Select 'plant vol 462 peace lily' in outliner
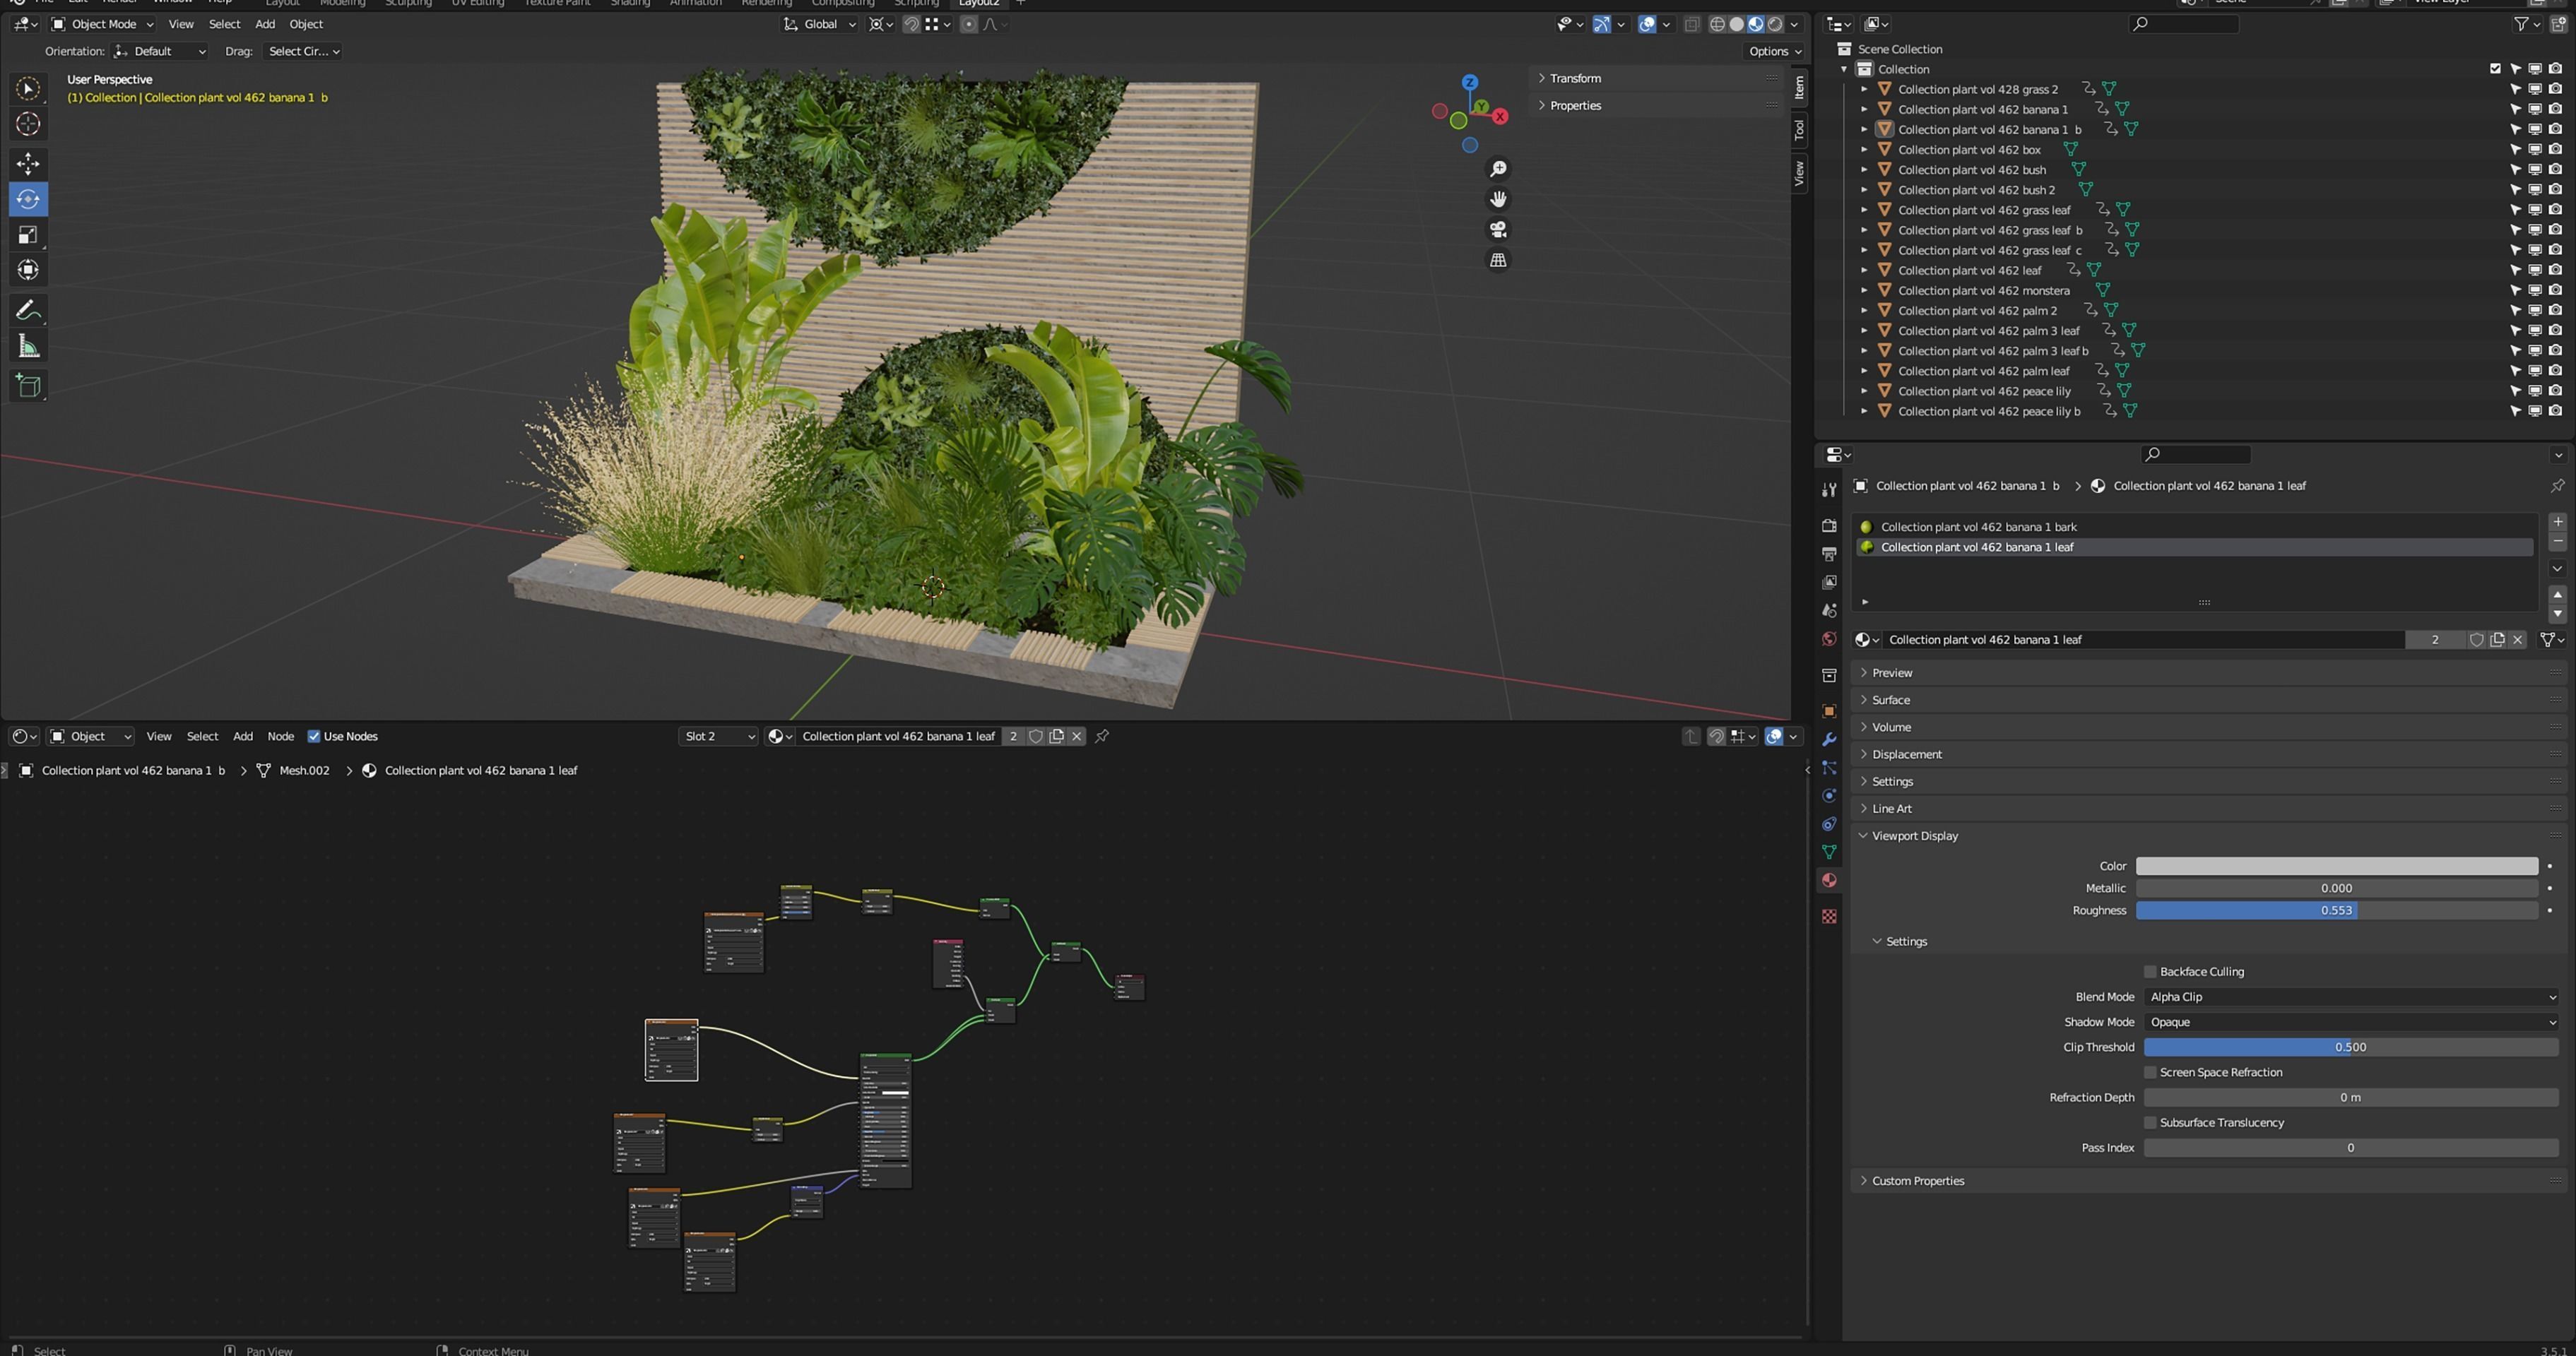The image size is (2576, 1356). pyautogui.click(x=1984, y=392)
